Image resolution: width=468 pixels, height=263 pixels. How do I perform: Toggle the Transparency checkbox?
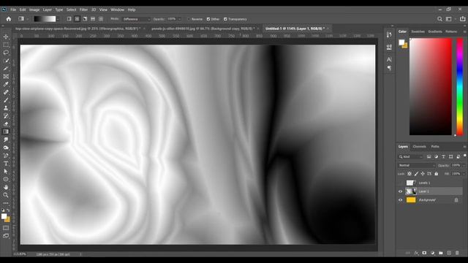(x=225, y=19)
